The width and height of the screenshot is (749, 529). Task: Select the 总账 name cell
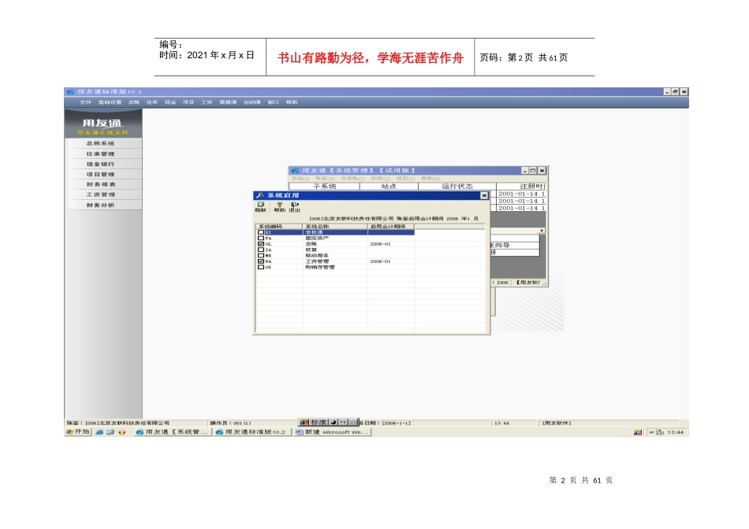click(311, 244)
